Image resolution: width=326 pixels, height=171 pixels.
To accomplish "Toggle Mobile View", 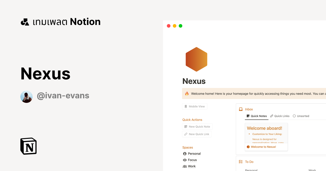I will click(x=195, y=106).
